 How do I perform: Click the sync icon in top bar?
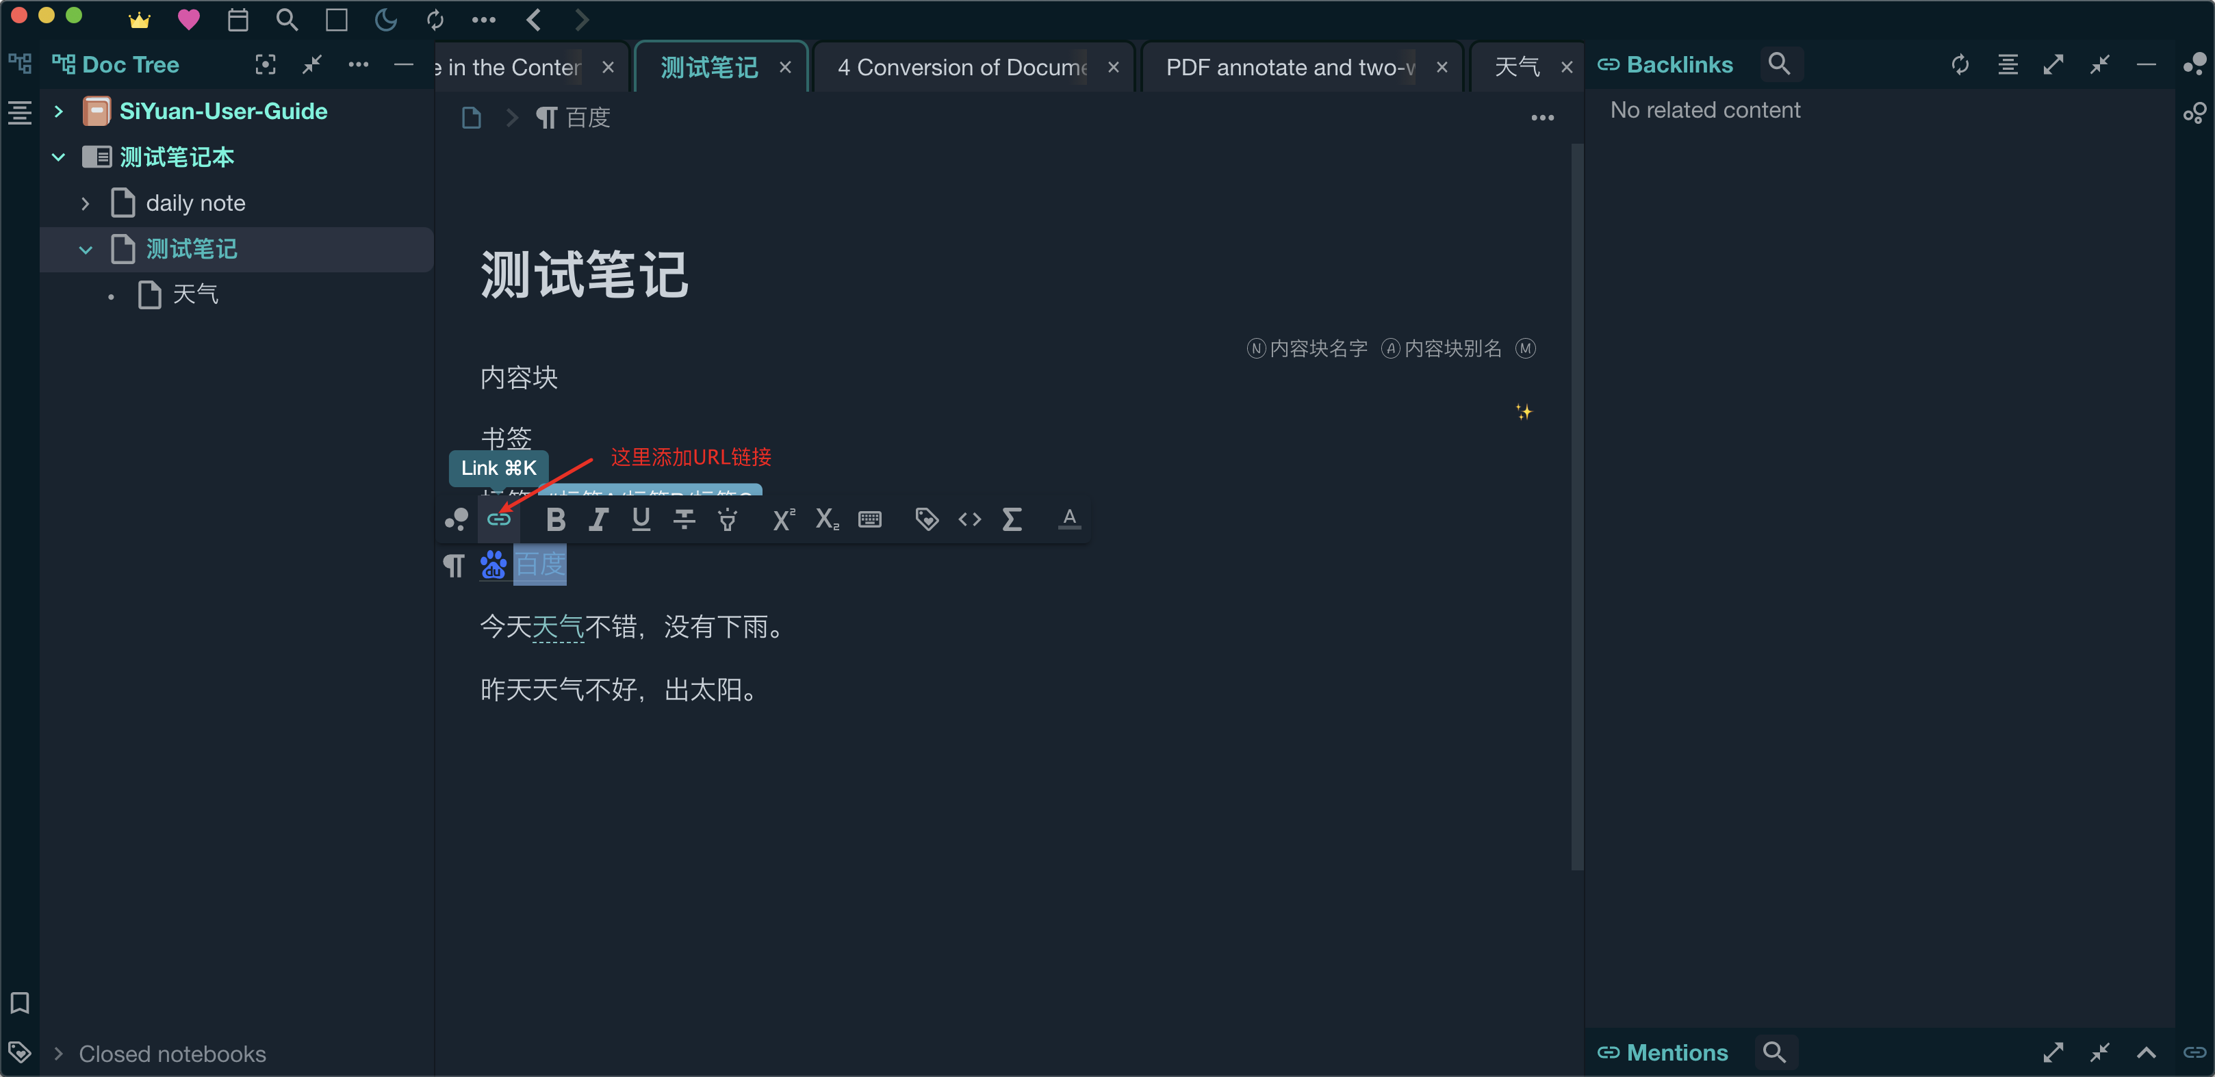click(435, 20)
